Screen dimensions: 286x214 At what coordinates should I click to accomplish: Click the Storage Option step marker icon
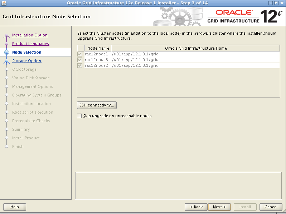(x=6, y=61)
